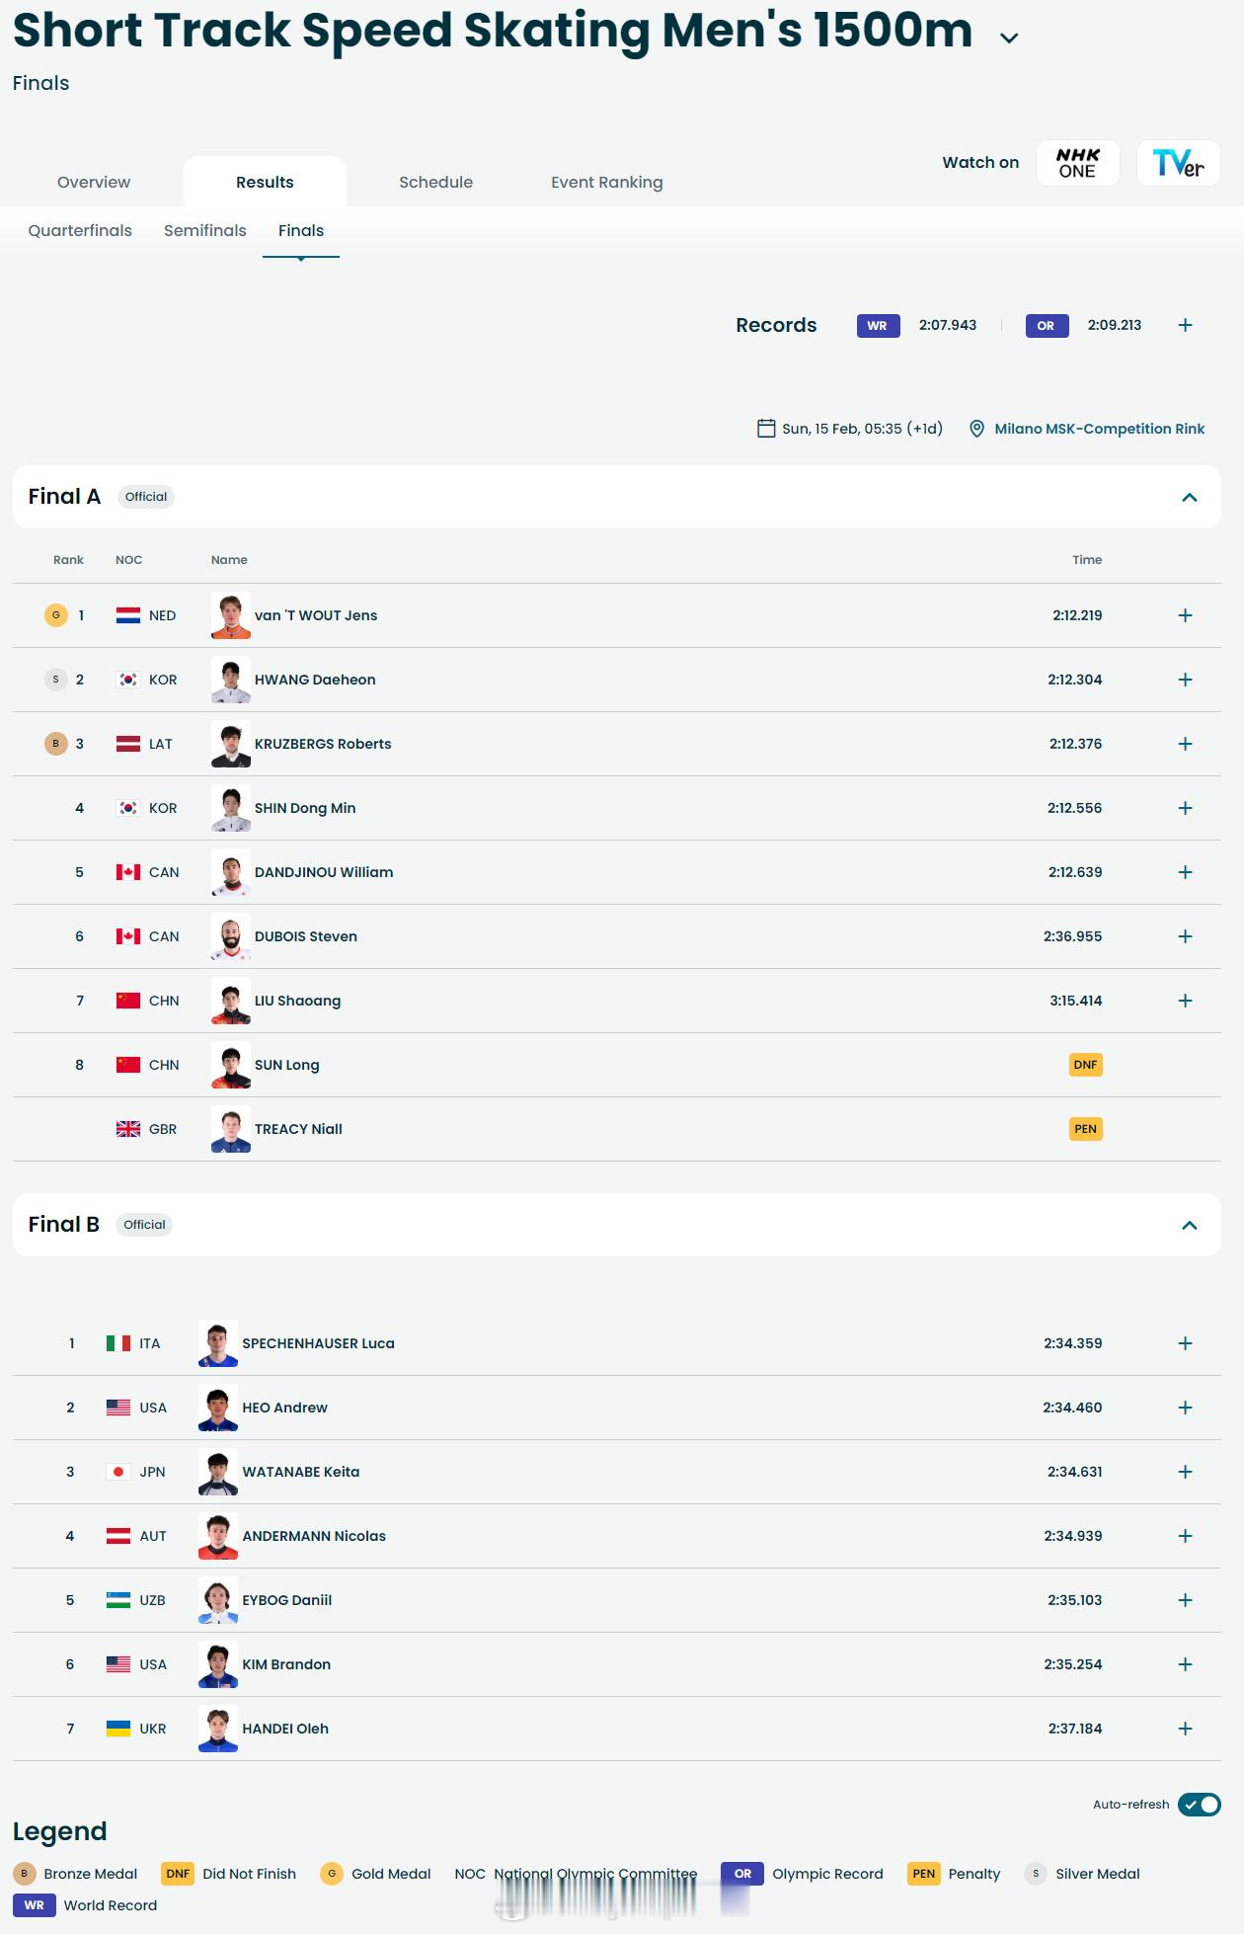Click the location pin icon
This screenshot has width=1244, height=1934.
point(976,429)
